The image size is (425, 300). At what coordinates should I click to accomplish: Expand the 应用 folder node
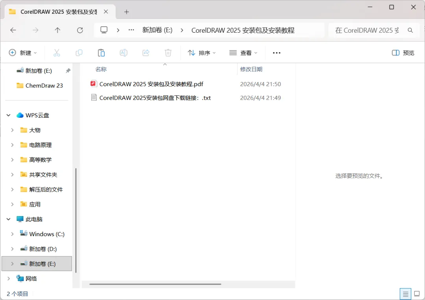(12, 204)
